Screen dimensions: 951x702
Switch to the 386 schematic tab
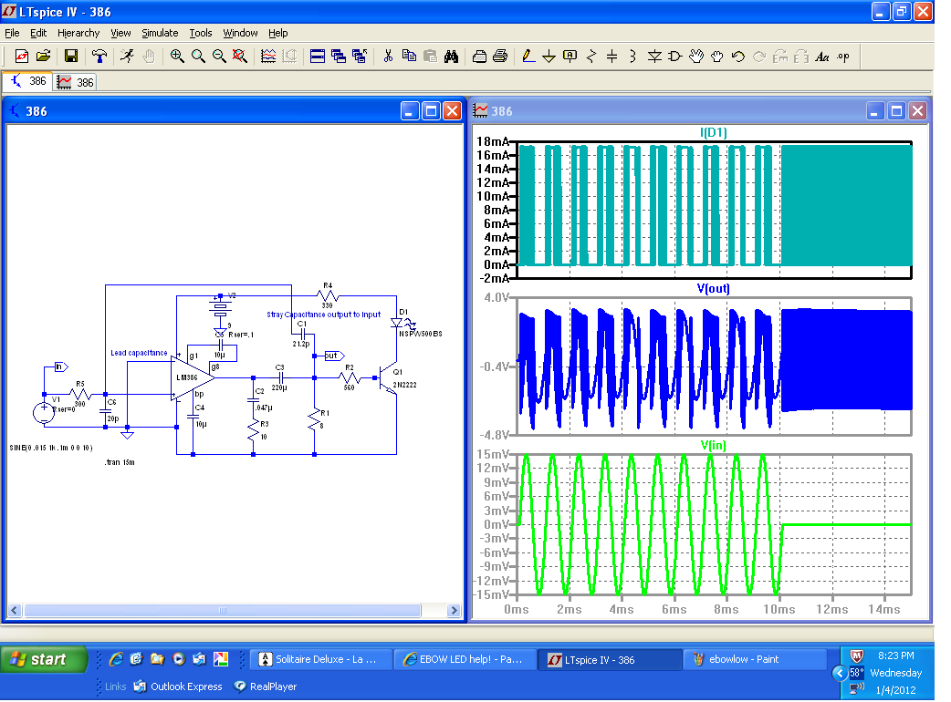coord(28,81)
